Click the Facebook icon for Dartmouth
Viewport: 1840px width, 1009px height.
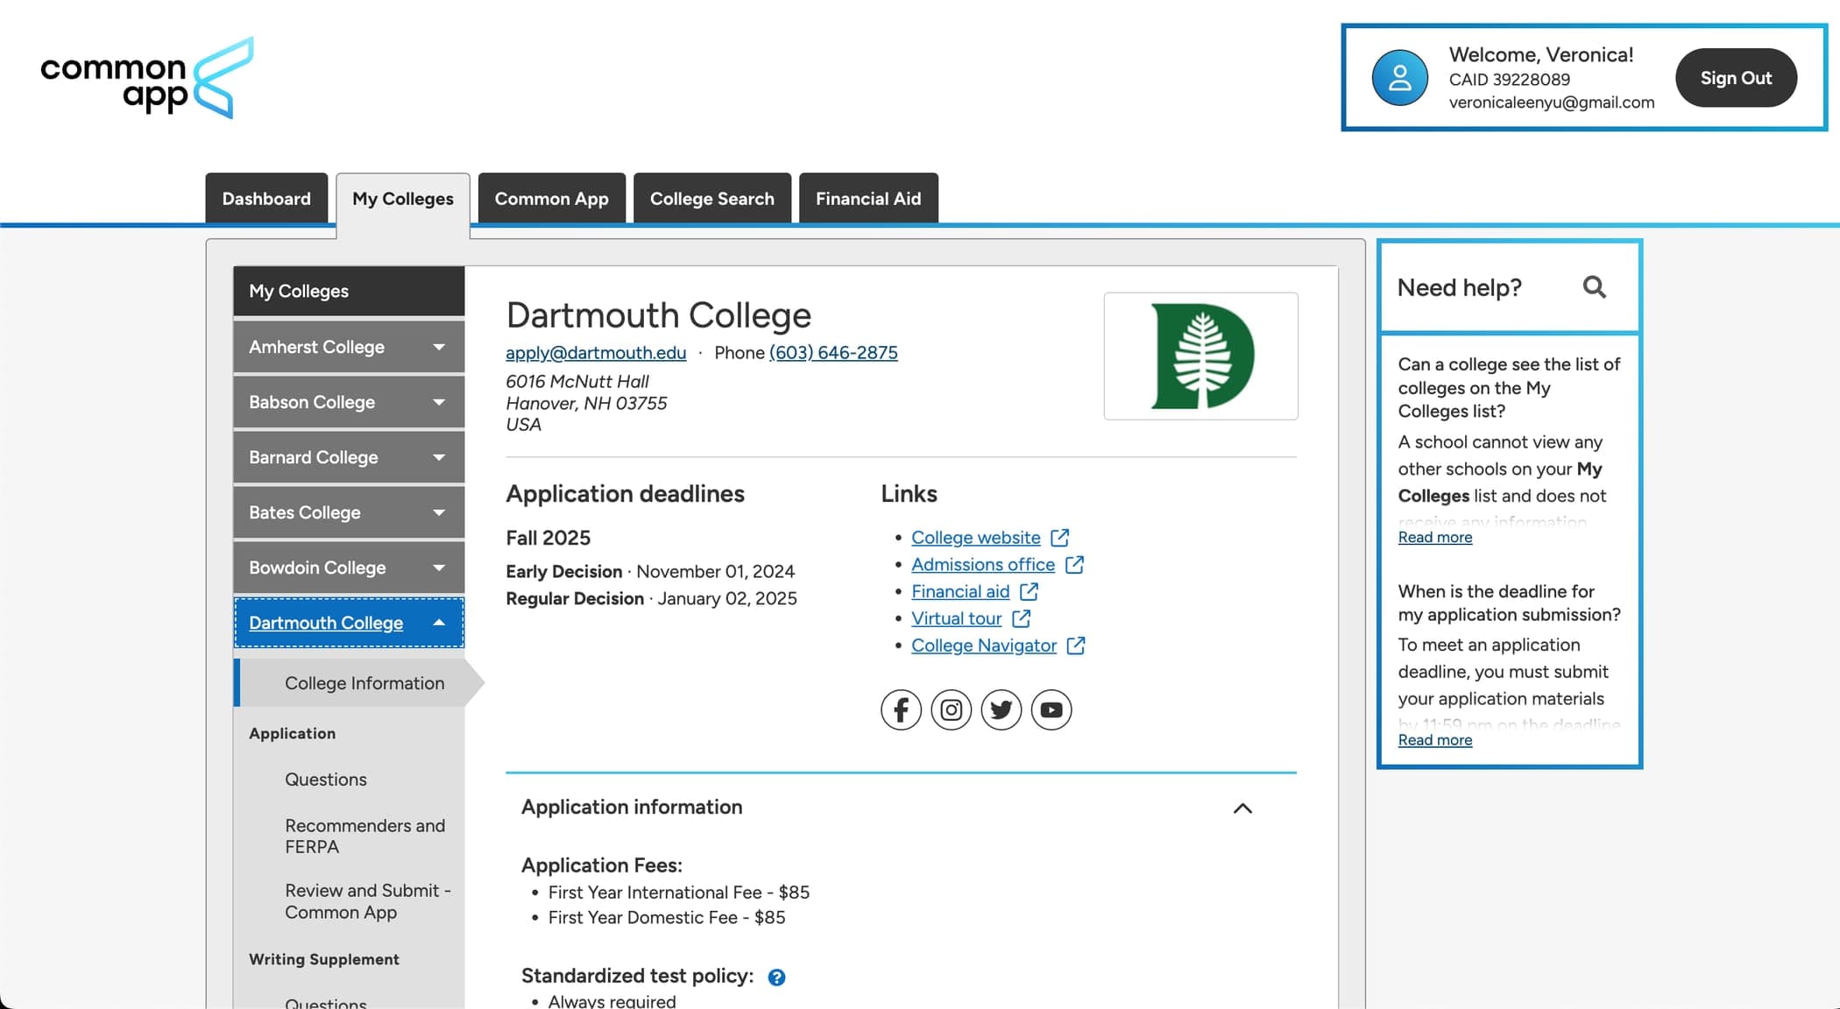901,709
